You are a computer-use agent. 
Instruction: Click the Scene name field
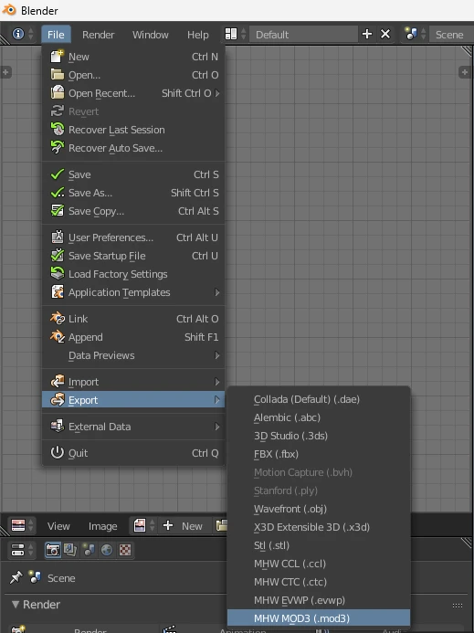click(451, 35)
